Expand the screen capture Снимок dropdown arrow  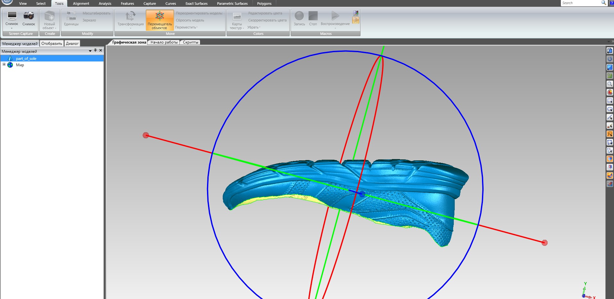(x=12, y=28)
